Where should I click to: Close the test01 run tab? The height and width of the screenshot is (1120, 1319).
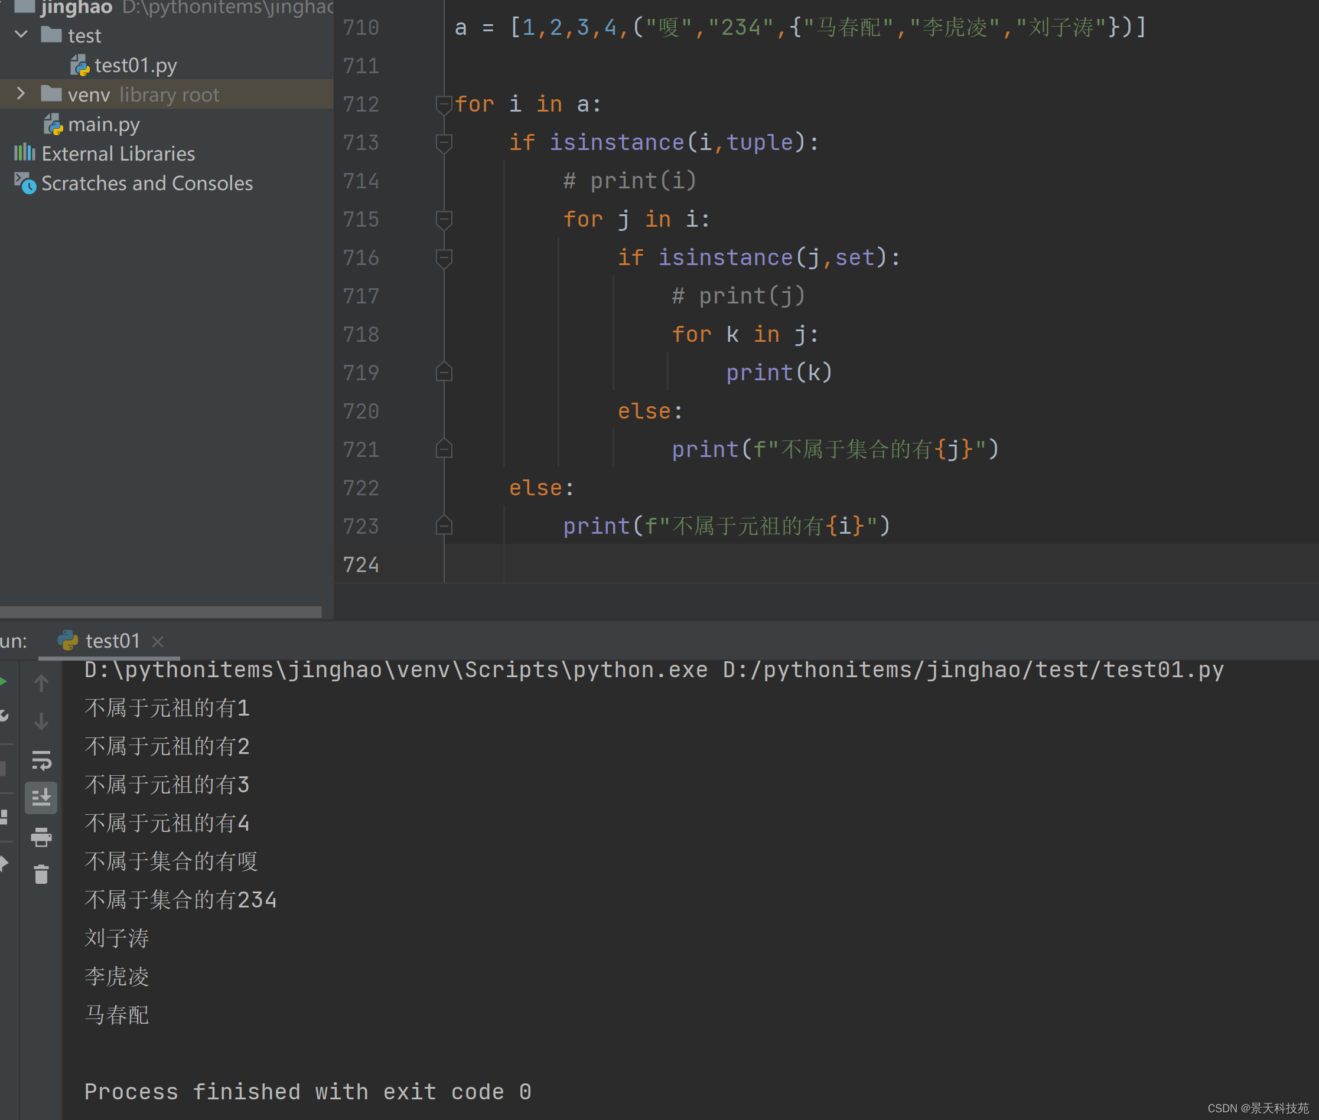pyautogui.click(x=158, y=642)
